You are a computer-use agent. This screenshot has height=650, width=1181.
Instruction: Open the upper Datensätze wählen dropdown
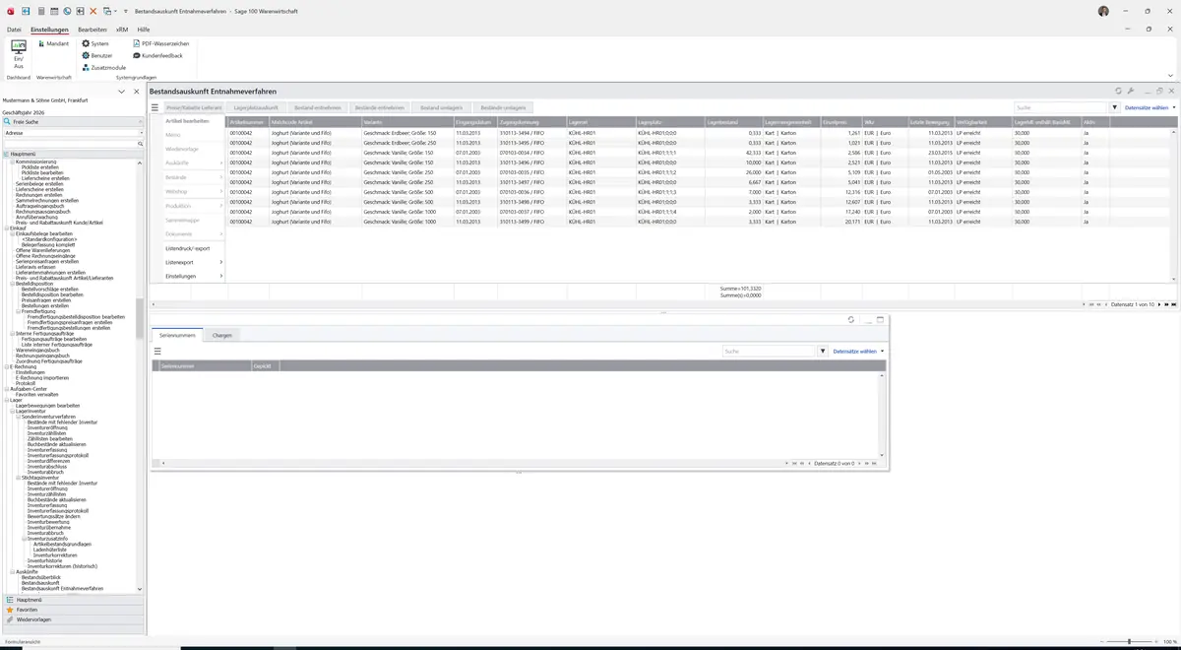(x=1150, y=107)
